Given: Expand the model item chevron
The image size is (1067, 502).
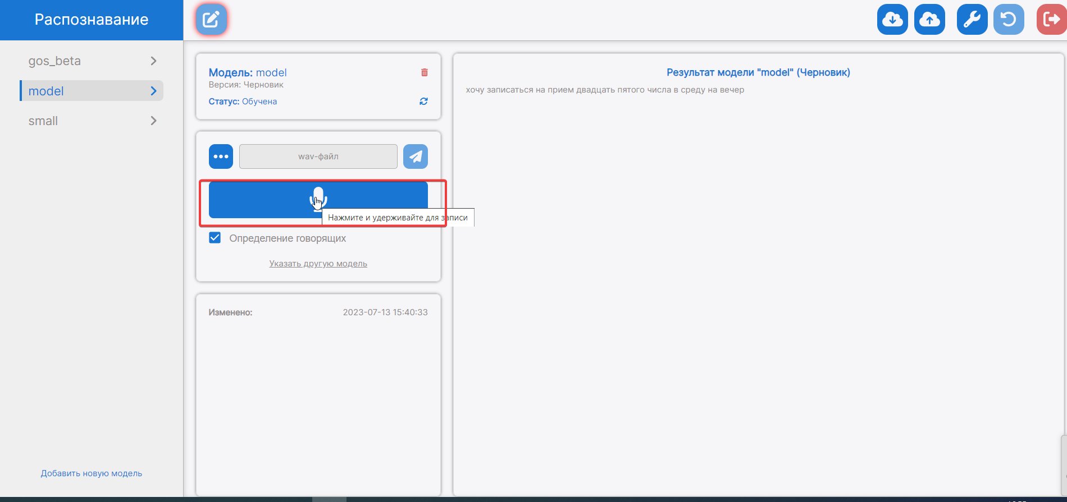Looking at the screenshot, I should (153, 91).
